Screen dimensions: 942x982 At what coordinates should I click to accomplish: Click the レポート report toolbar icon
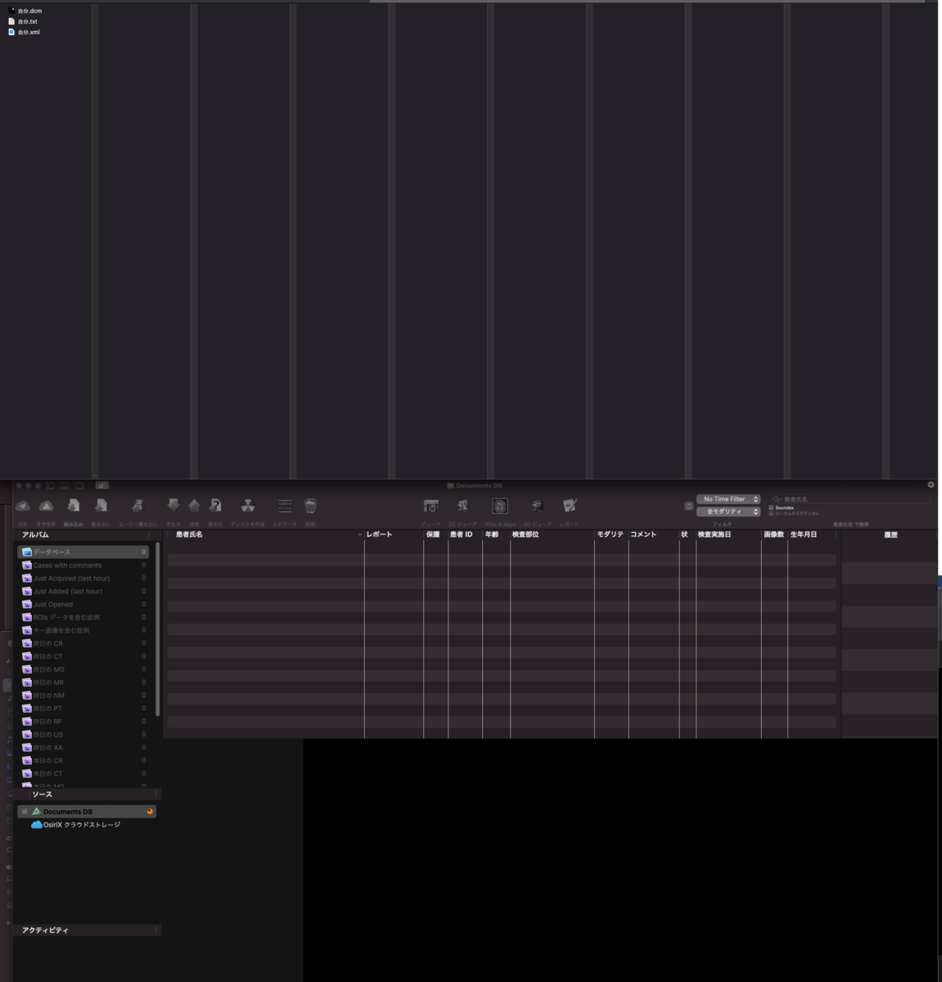[x=570, y=506]
